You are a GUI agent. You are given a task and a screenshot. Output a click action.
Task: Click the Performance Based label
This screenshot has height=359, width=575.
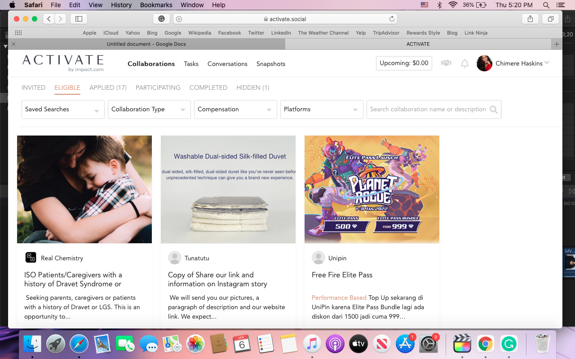point(339,298)
